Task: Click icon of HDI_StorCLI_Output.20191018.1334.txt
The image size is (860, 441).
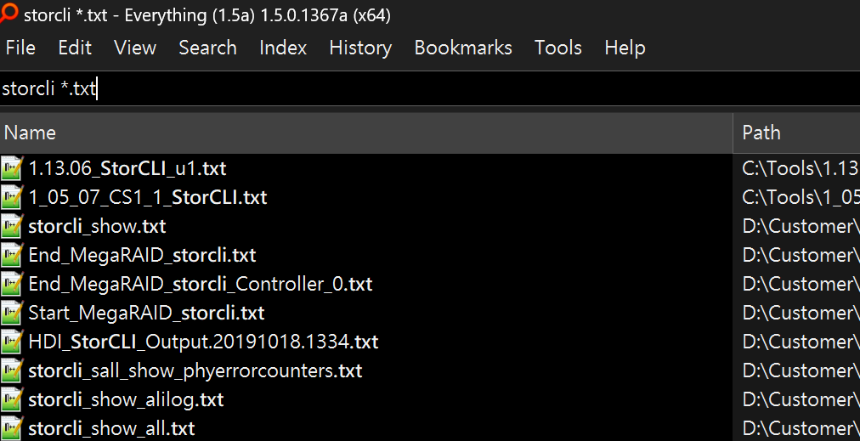Action: coord(12,342)
